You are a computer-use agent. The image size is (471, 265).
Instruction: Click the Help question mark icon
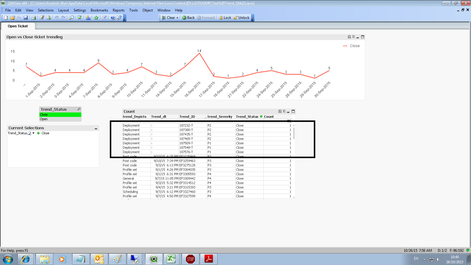click(113, 18)
